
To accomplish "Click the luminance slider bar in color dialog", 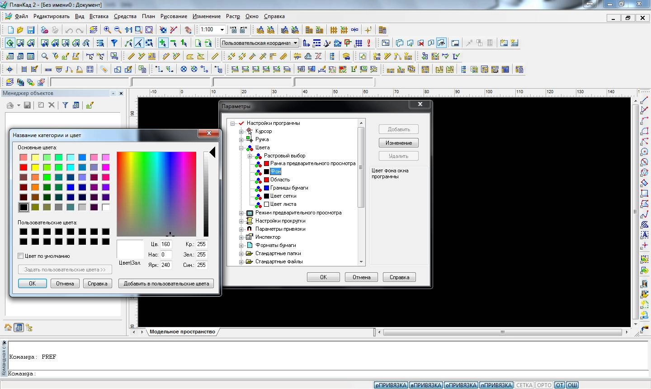I will [x=206, y=194].
